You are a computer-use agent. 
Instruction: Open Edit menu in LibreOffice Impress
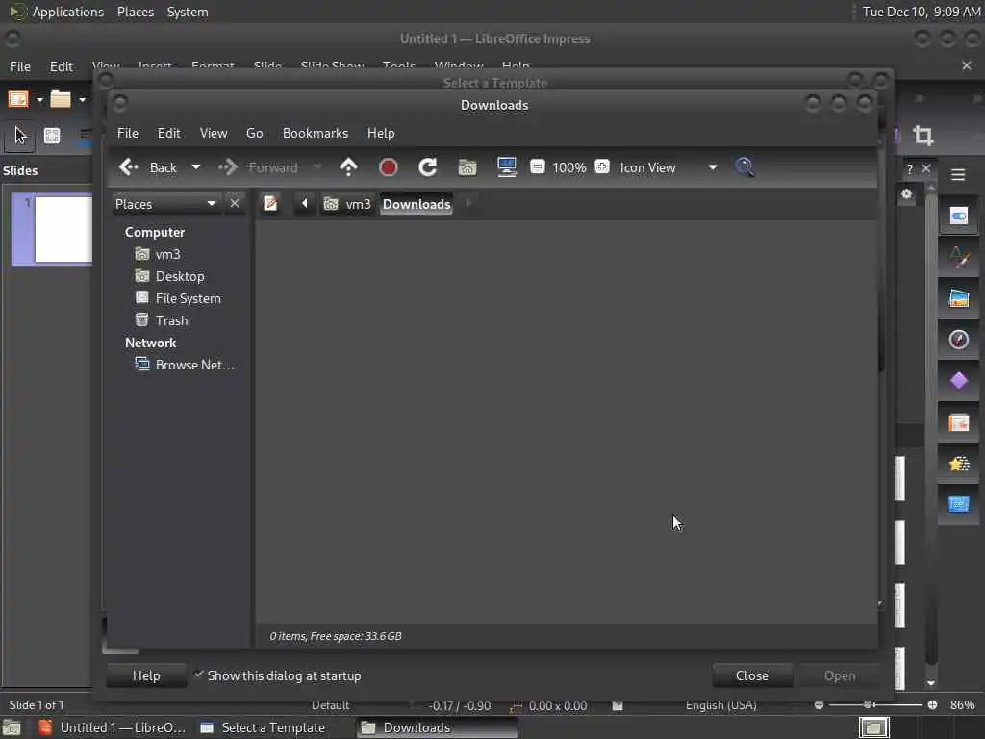point(61,66)
